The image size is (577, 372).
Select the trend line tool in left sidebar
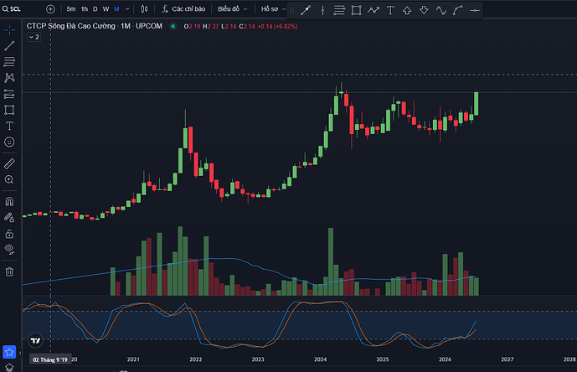pyautogui.click(x=9, y=46)
